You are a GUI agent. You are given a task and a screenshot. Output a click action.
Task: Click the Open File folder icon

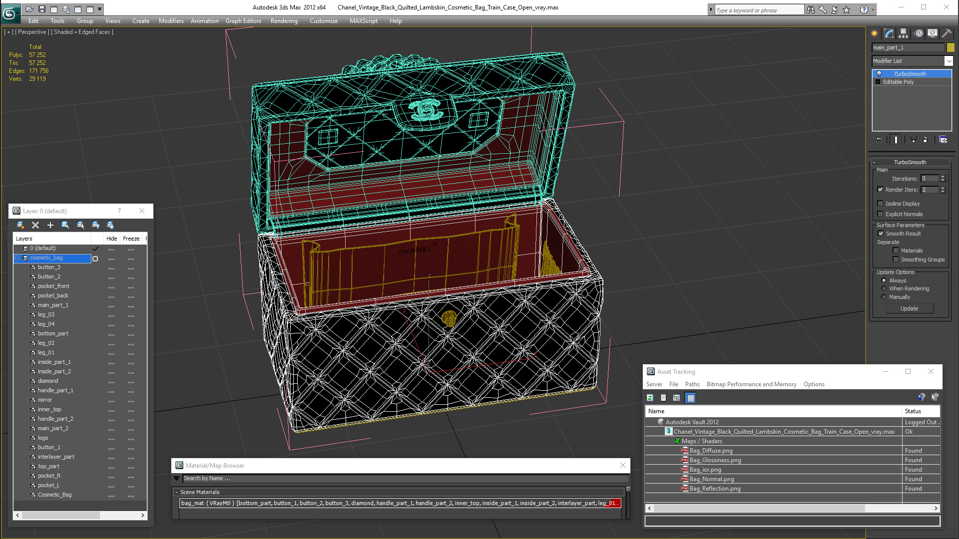coord(30,9)
